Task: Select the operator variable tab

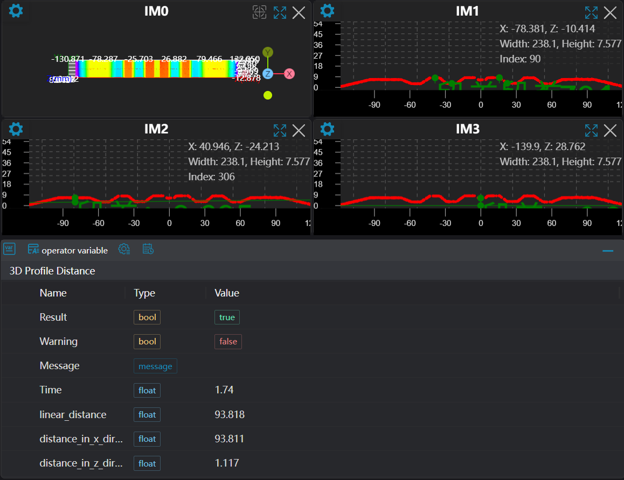Action: coord(68,250)
